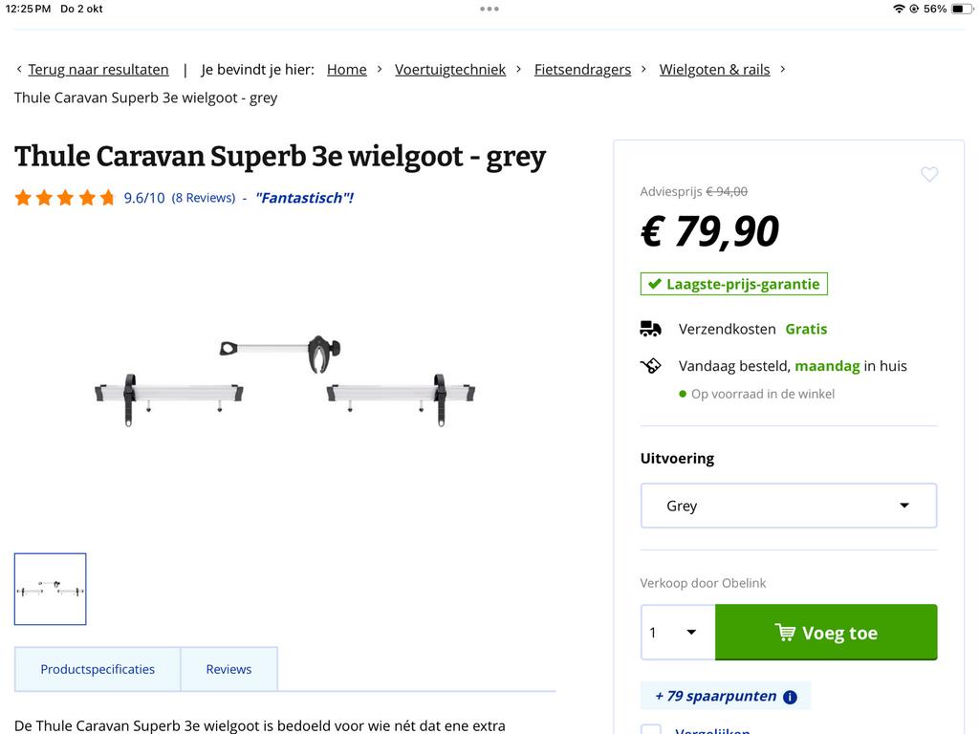Open the spaarpunten info icon

(x=790, y=696)
